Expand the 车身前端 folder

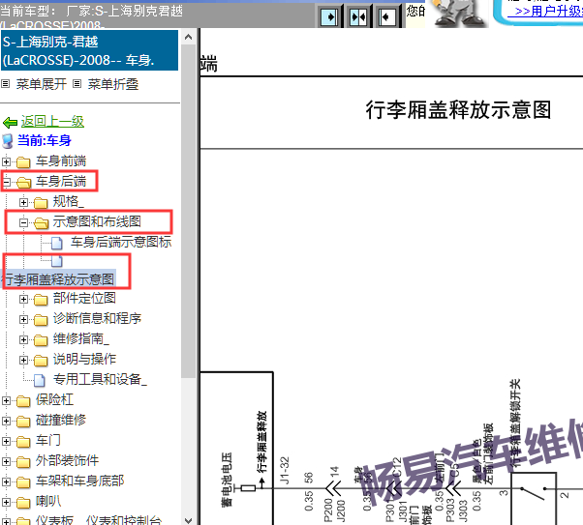(6, 161)
